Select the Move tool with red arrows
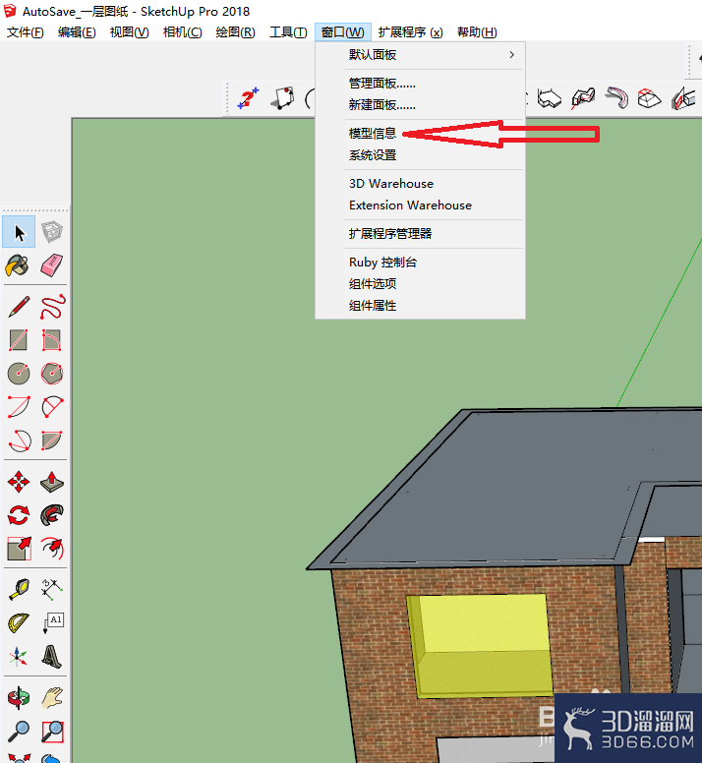702x763 pixels. click(19, 482)
